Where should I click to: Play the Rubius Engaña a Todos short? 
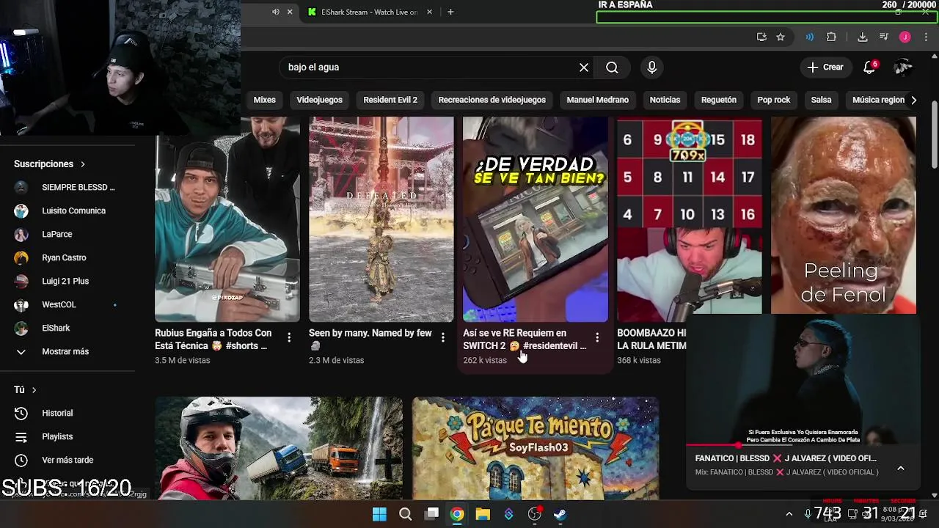tap(227, 219)
